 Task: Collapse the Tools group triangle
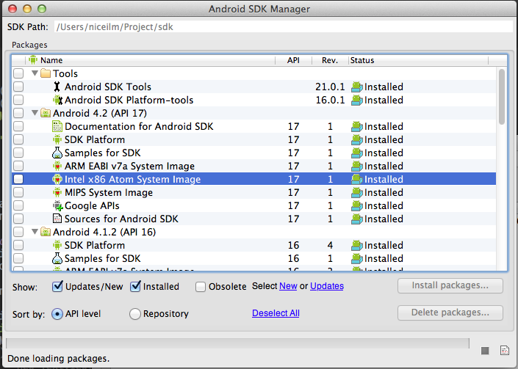[x=35, y=73]
